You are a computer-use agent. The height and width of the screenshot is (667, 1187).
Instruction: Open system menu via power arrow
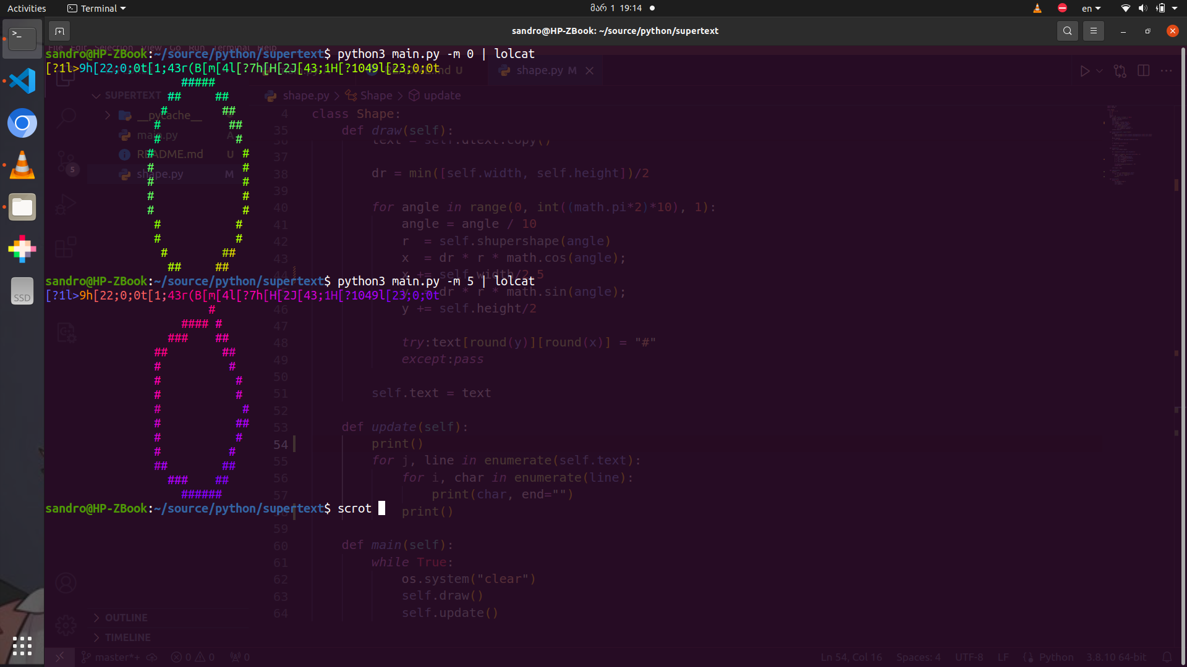(x=1175, y=8)
